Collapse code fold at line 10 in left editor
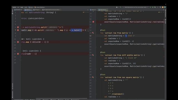The width and height of the screenshot is (178, 100). [x=21, y=39]
